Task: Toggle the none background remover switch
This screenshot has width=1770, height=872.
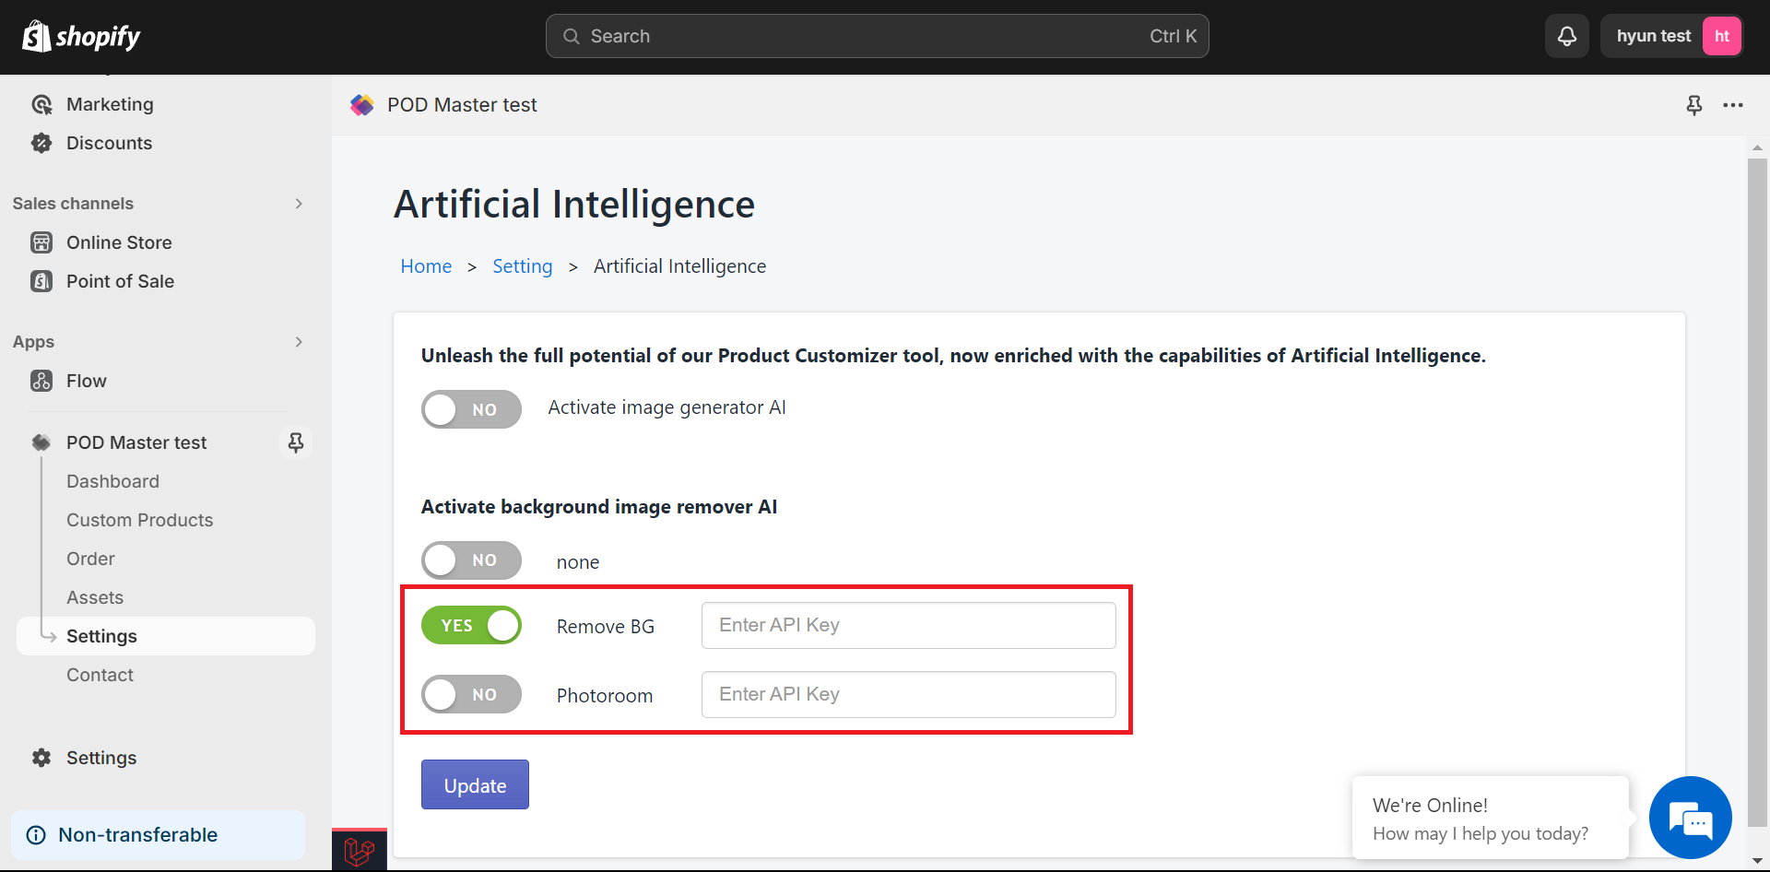Action: (471, 560)
